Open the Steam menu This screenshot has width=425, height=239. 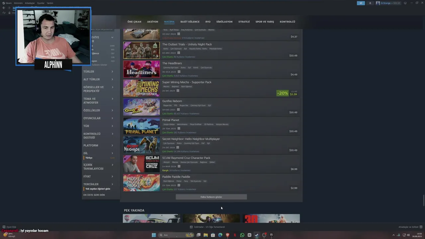click(x=7, y=3)
